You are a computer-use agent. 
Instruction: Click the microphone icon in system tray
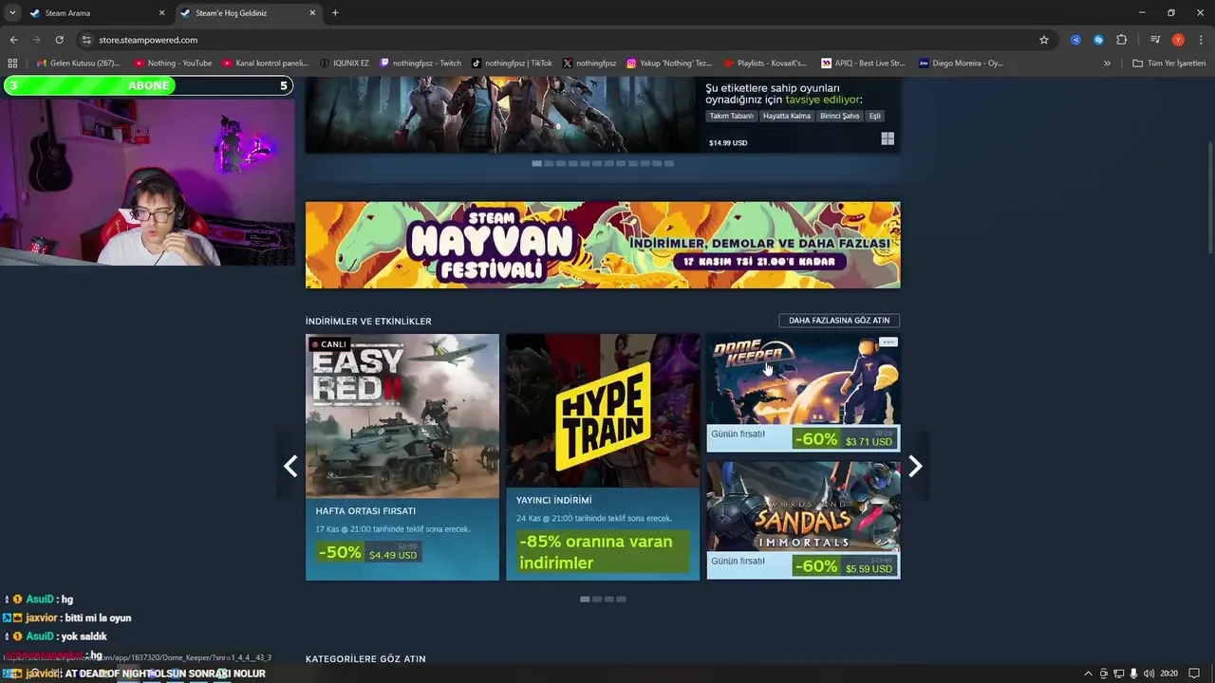tap(1133, 674)
